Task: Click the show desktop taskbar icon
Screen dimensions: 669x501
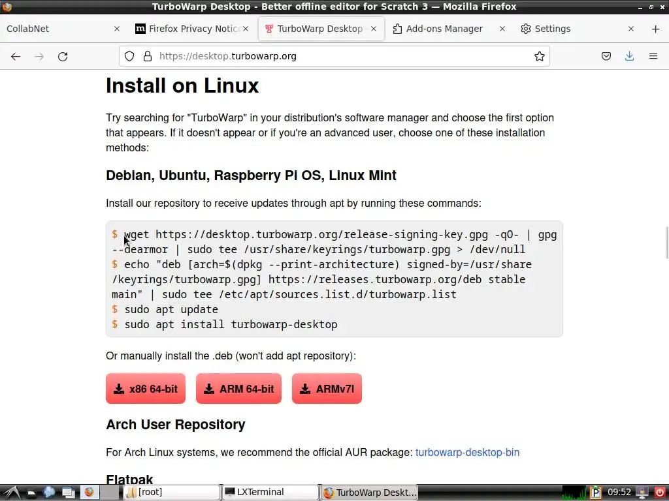Action: click(68, 493)
